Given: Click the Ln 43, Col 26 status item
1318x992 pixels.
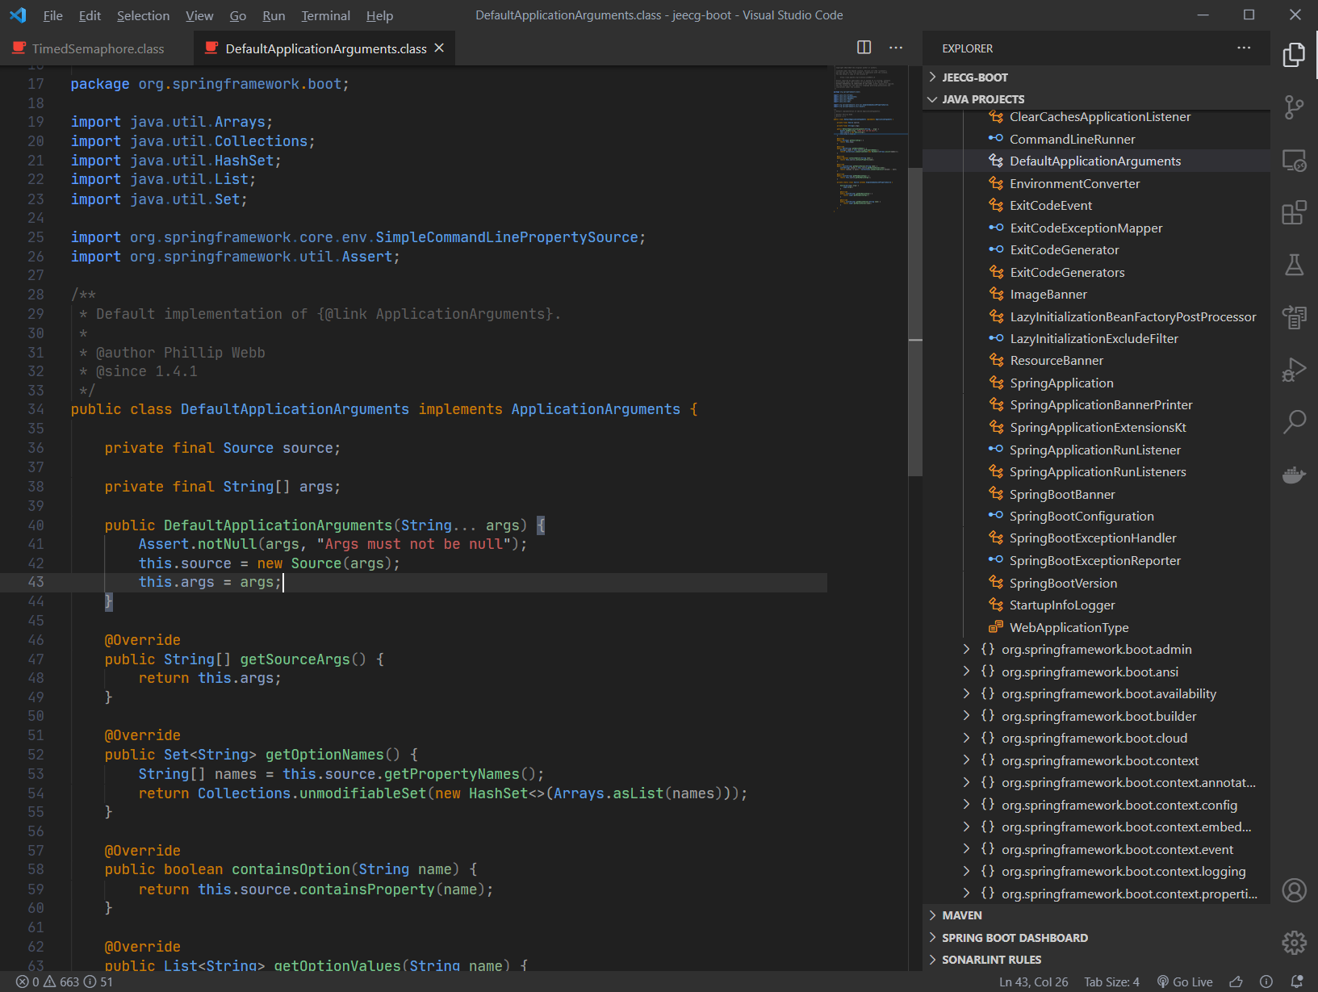Looking at the screenshot, I should point(1033,982).
